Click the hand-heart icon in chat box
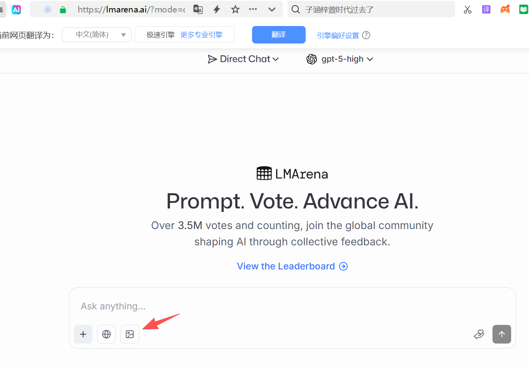 click(479, 334)
